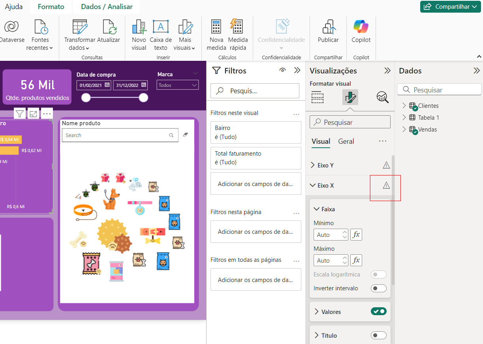Toggle Filtros pane visibility eye icon
This screenshot has width=483, height=344.
(x=282, y=70)
